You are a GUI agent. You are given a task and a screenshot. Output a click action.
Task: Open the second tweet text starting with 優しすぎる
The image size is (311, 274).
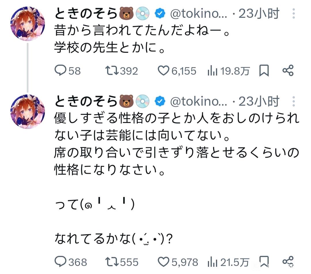(177, 144)
